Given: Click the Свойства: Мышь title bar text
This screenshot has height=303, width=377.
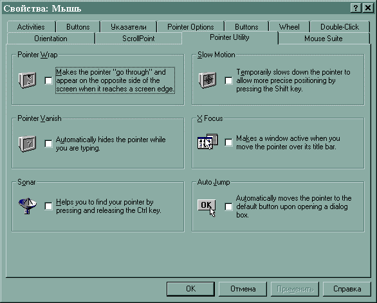Looking at the screenshot, I should pos(42,8).
